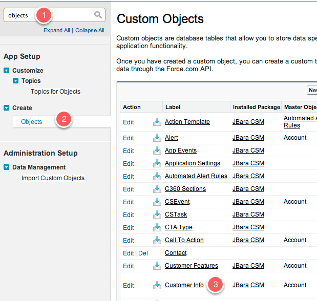
Task: Click Edit for Customer Features row
Action: pos(129,266)
